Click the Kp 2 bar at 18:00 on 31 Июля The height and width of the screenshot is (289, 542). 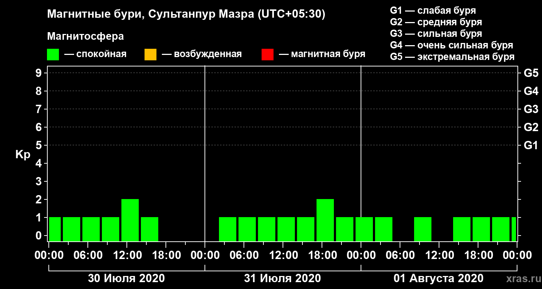[325, 220]
